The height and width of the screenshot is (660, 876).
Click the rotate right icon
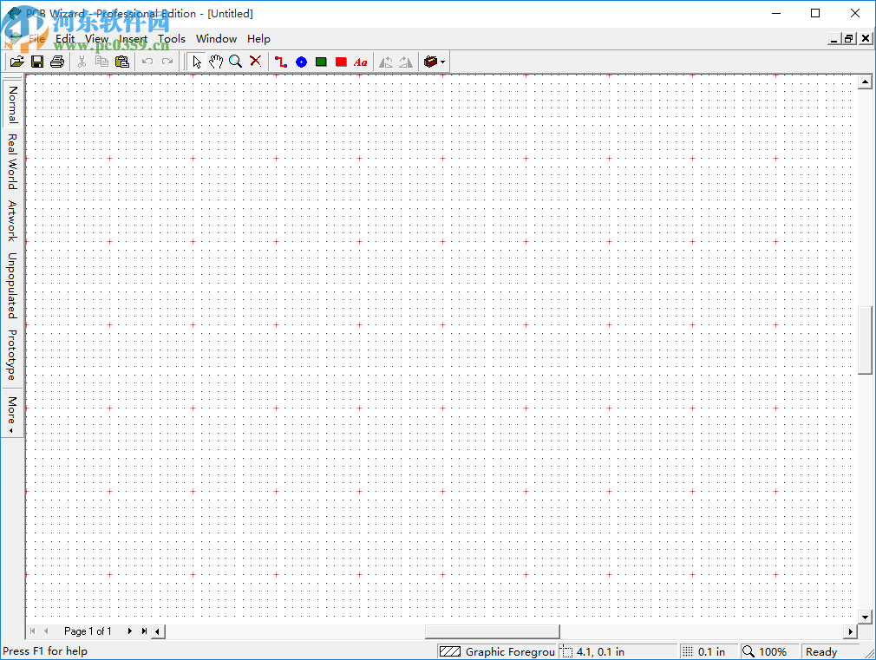pos(406,62)
